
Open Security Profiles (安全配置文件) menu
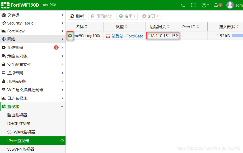coord(33,64)
